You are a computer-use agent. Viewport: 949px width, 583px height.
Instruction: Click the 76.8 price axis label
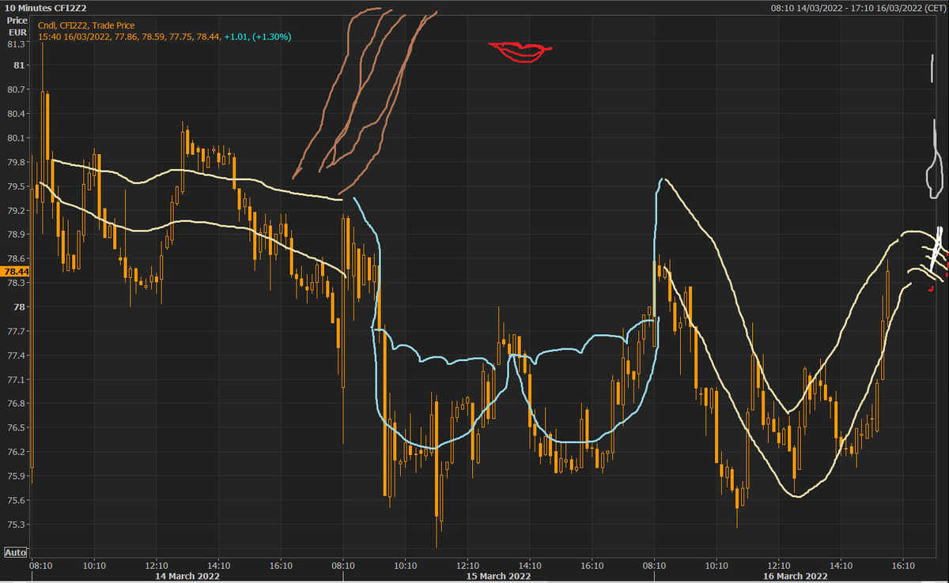[x=17, y=404]
